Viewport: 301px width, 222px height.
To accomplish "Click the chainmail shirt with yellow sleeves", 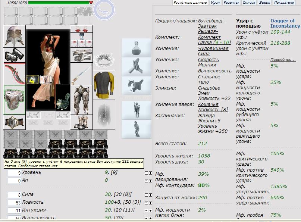I will tap(104, 85).
